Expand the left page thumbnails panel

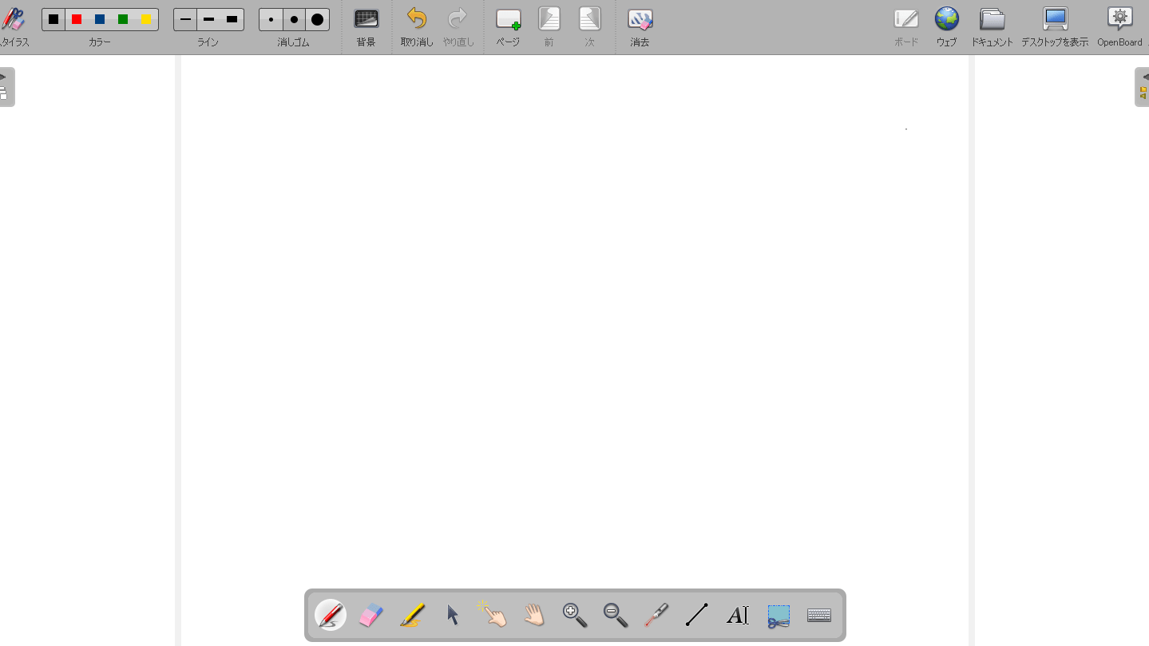(x=6, y=86)
